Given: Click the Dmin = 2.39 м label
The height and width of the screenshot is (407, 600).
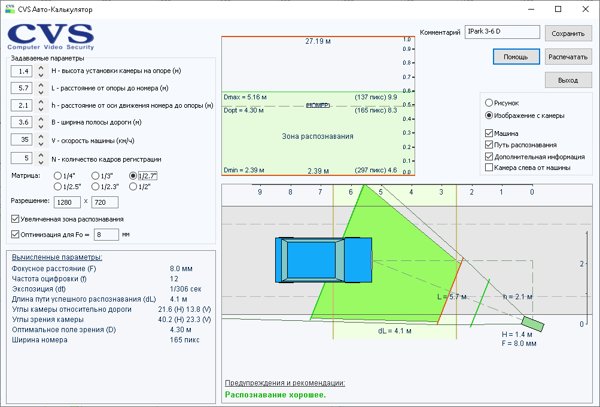Looking at the screenshot, I should point(244,170).
